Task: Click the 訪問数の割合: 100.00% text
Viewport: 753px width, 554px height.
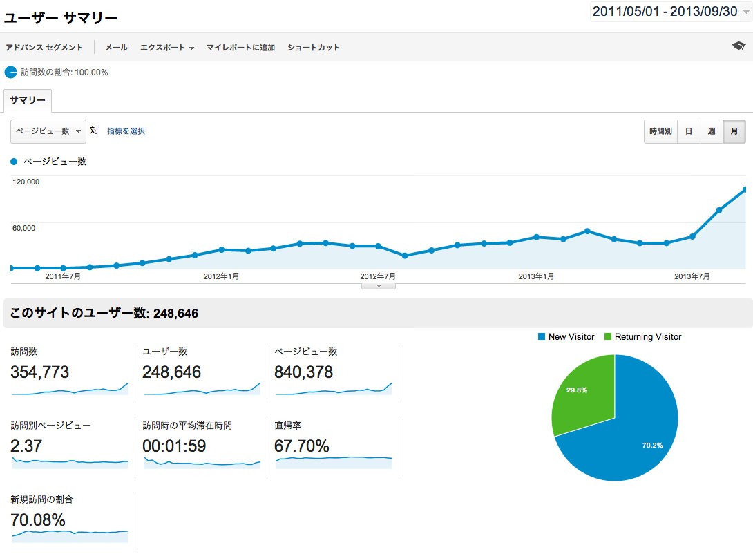Action: pos(64,73)
